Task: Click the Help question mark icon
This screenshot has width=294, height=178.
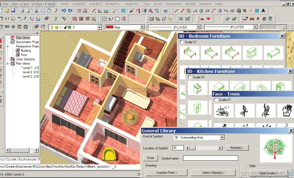Action: [165, 11]
